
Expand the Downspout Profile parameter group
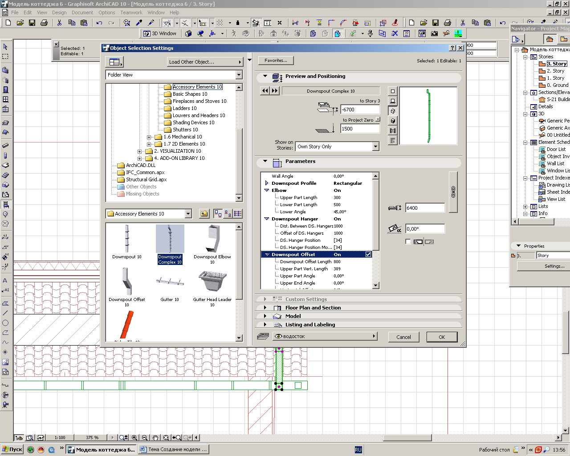click(x=267, y=183)
